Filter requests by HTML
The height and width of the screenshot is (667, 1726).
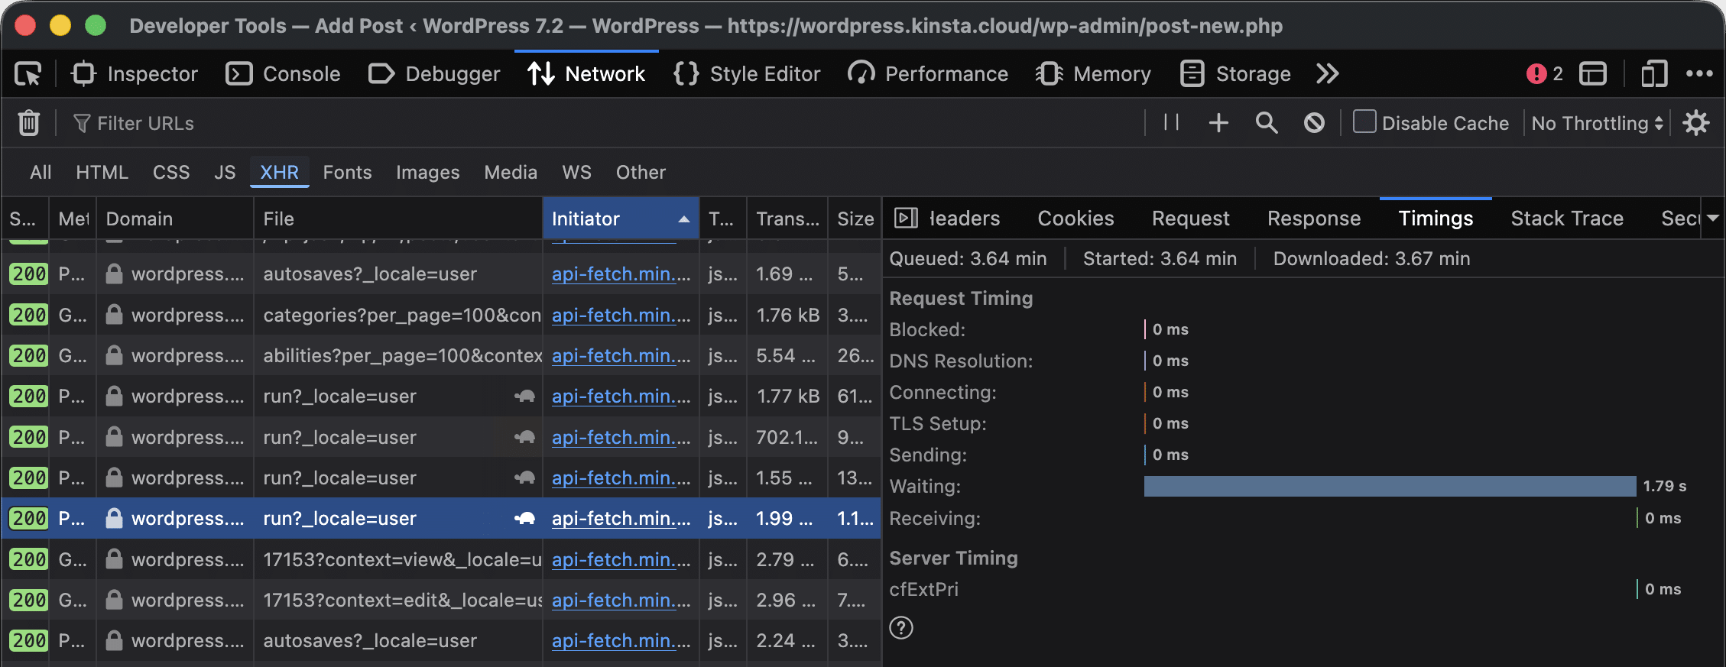pos(102,172)
